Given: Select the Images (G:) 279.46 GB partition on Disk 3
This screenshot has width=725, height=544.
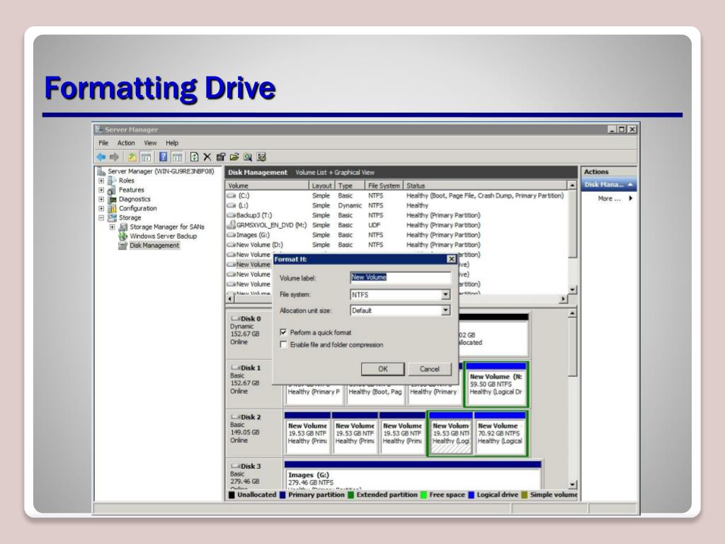Looking at the screenshot, I should pyautogui.click(x=413, y=475).
